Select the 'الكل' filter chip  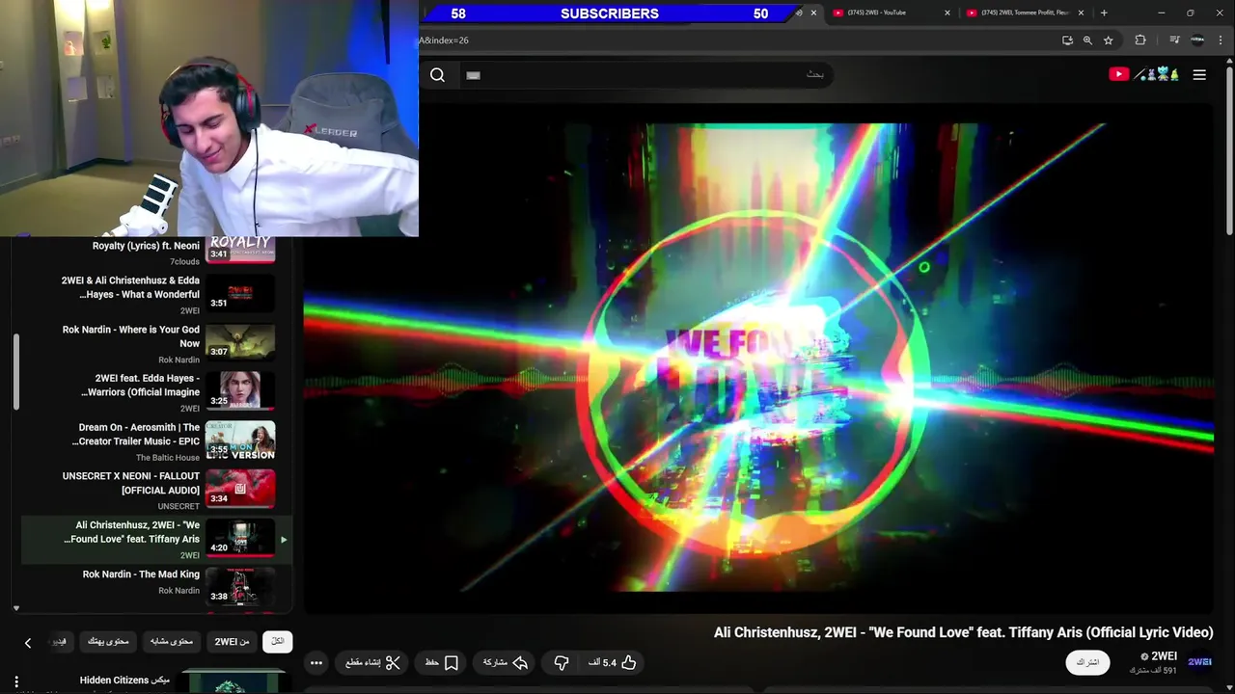[277, 642]
